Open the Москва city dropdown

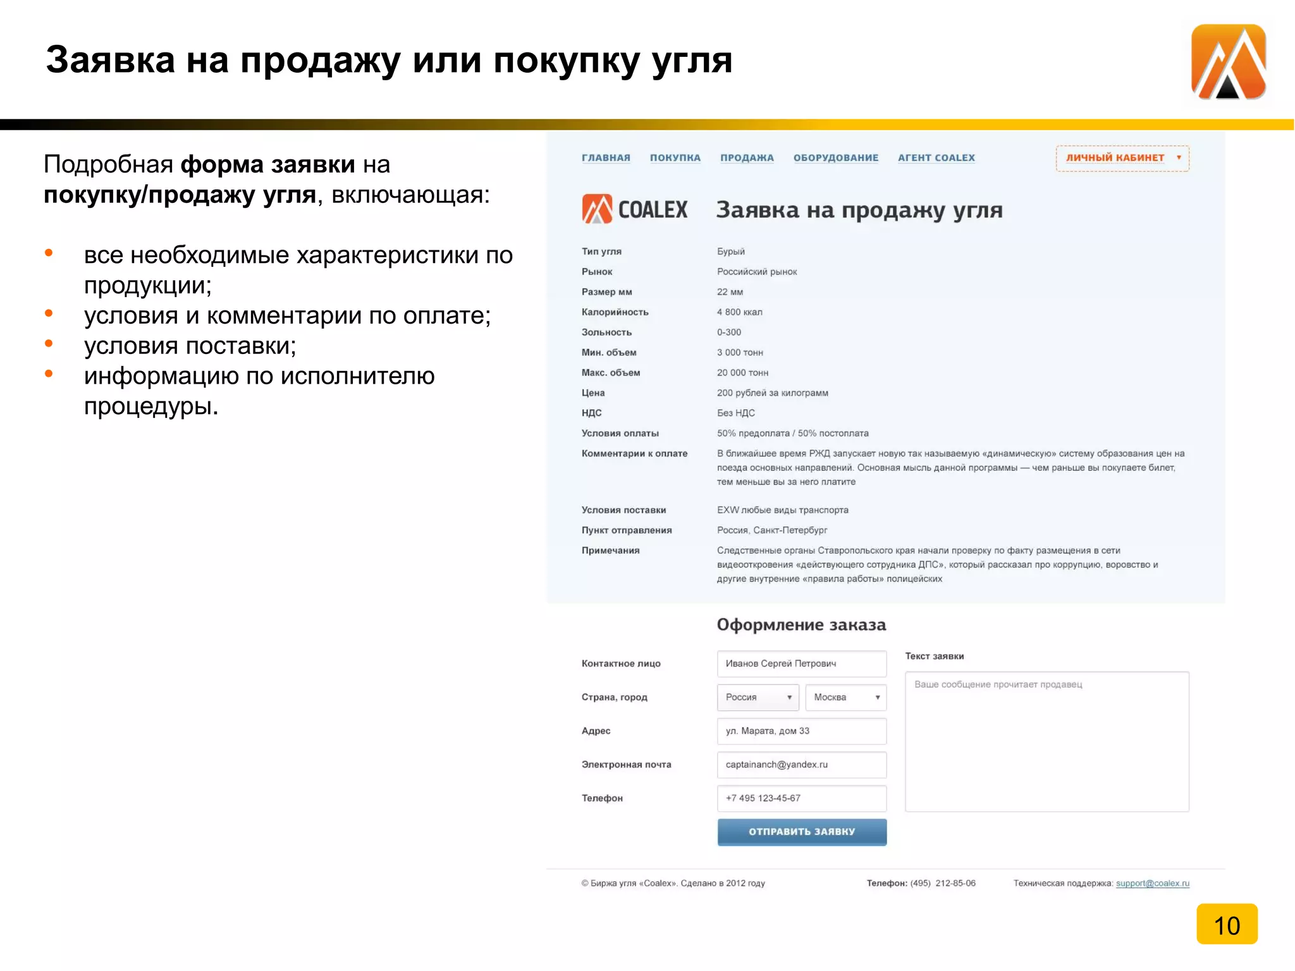[846, 697]
